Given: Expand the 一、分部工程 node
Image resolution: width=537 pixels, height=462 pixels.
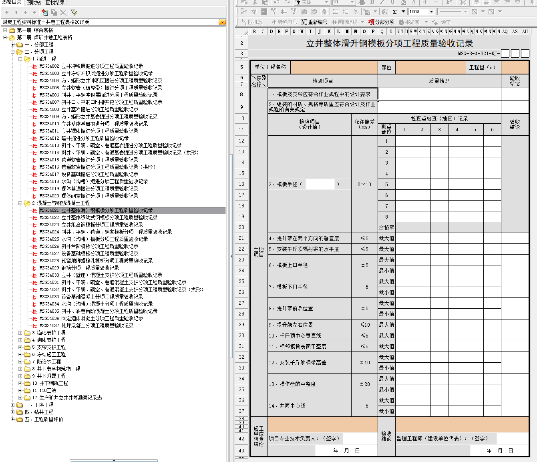Looking at the screenshot, I should [x=12, y=45].
